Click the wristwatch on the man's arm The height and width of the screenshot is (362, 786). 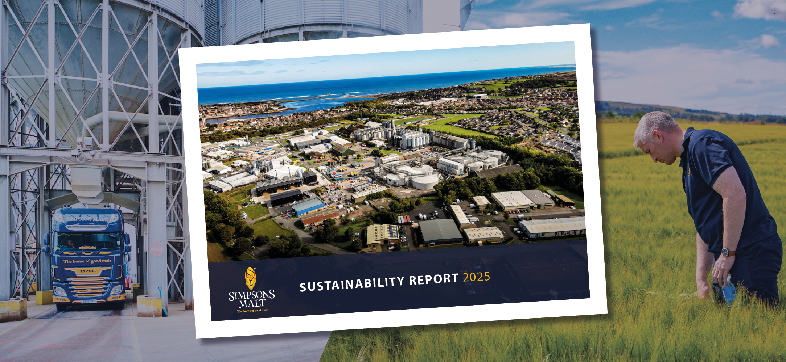(727, 252)
